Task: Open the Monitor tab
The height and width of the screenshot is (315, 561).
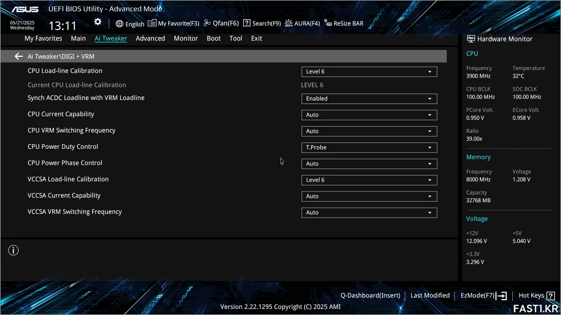Action: [186, 39]
